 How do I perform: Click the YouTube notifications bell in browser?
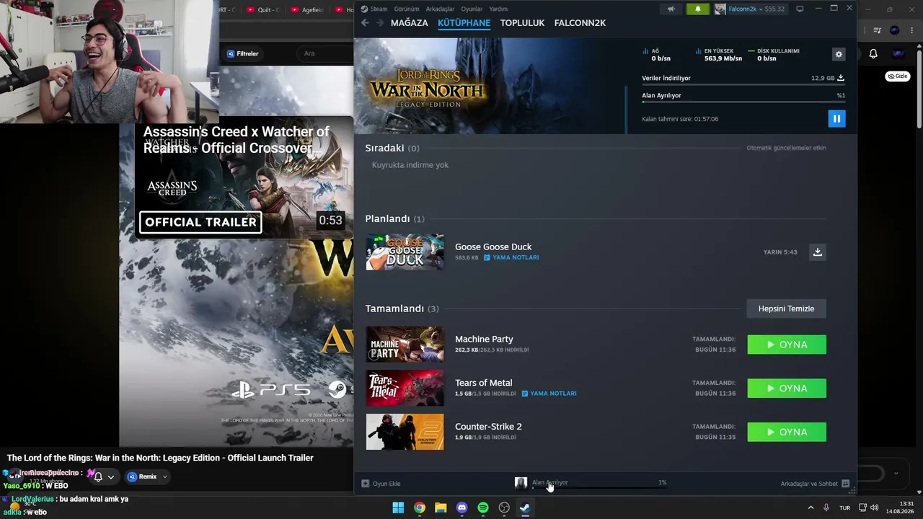click(873, 53)
